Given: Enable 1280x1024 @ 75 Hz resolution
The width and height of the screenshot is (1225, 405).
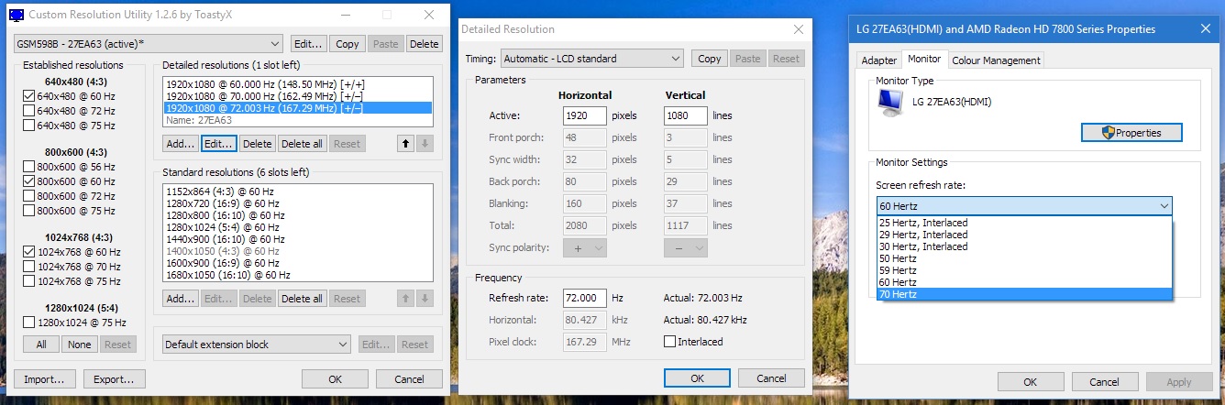Looking at the screenshot, I should click(x=28, y=323).
